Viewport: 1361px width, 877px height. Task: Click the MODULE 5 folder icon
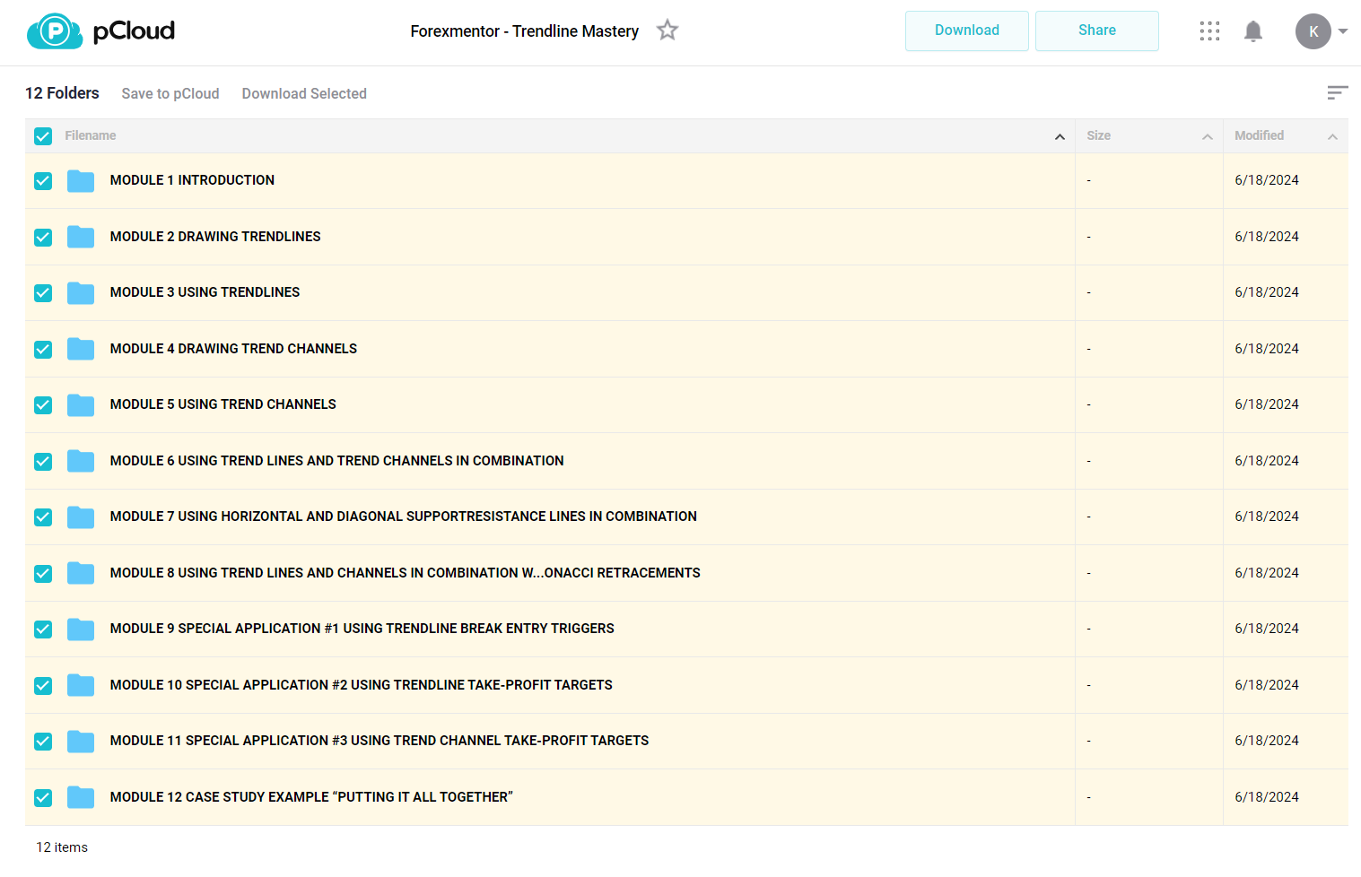81,405
